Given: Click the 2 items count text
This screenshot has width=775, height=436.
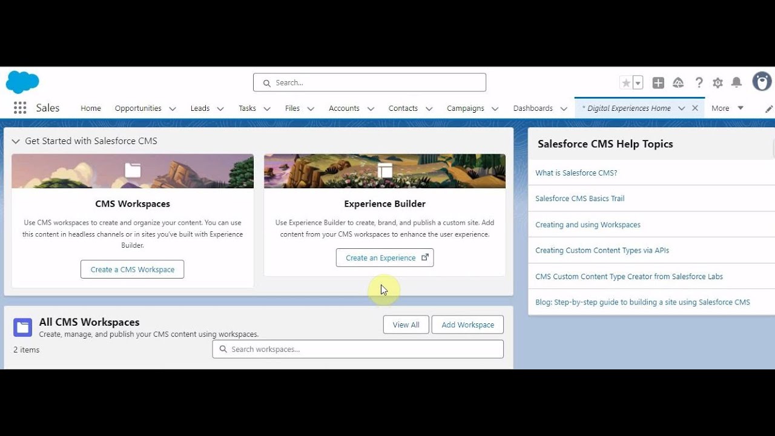Looking at the screenshot, I should tap(27, 349).
